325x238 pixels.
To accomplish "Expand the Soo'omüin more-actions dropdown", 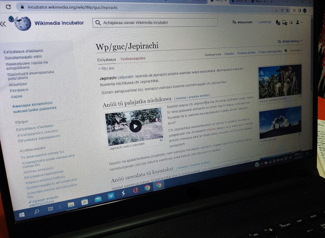I will tap(296, 50).
